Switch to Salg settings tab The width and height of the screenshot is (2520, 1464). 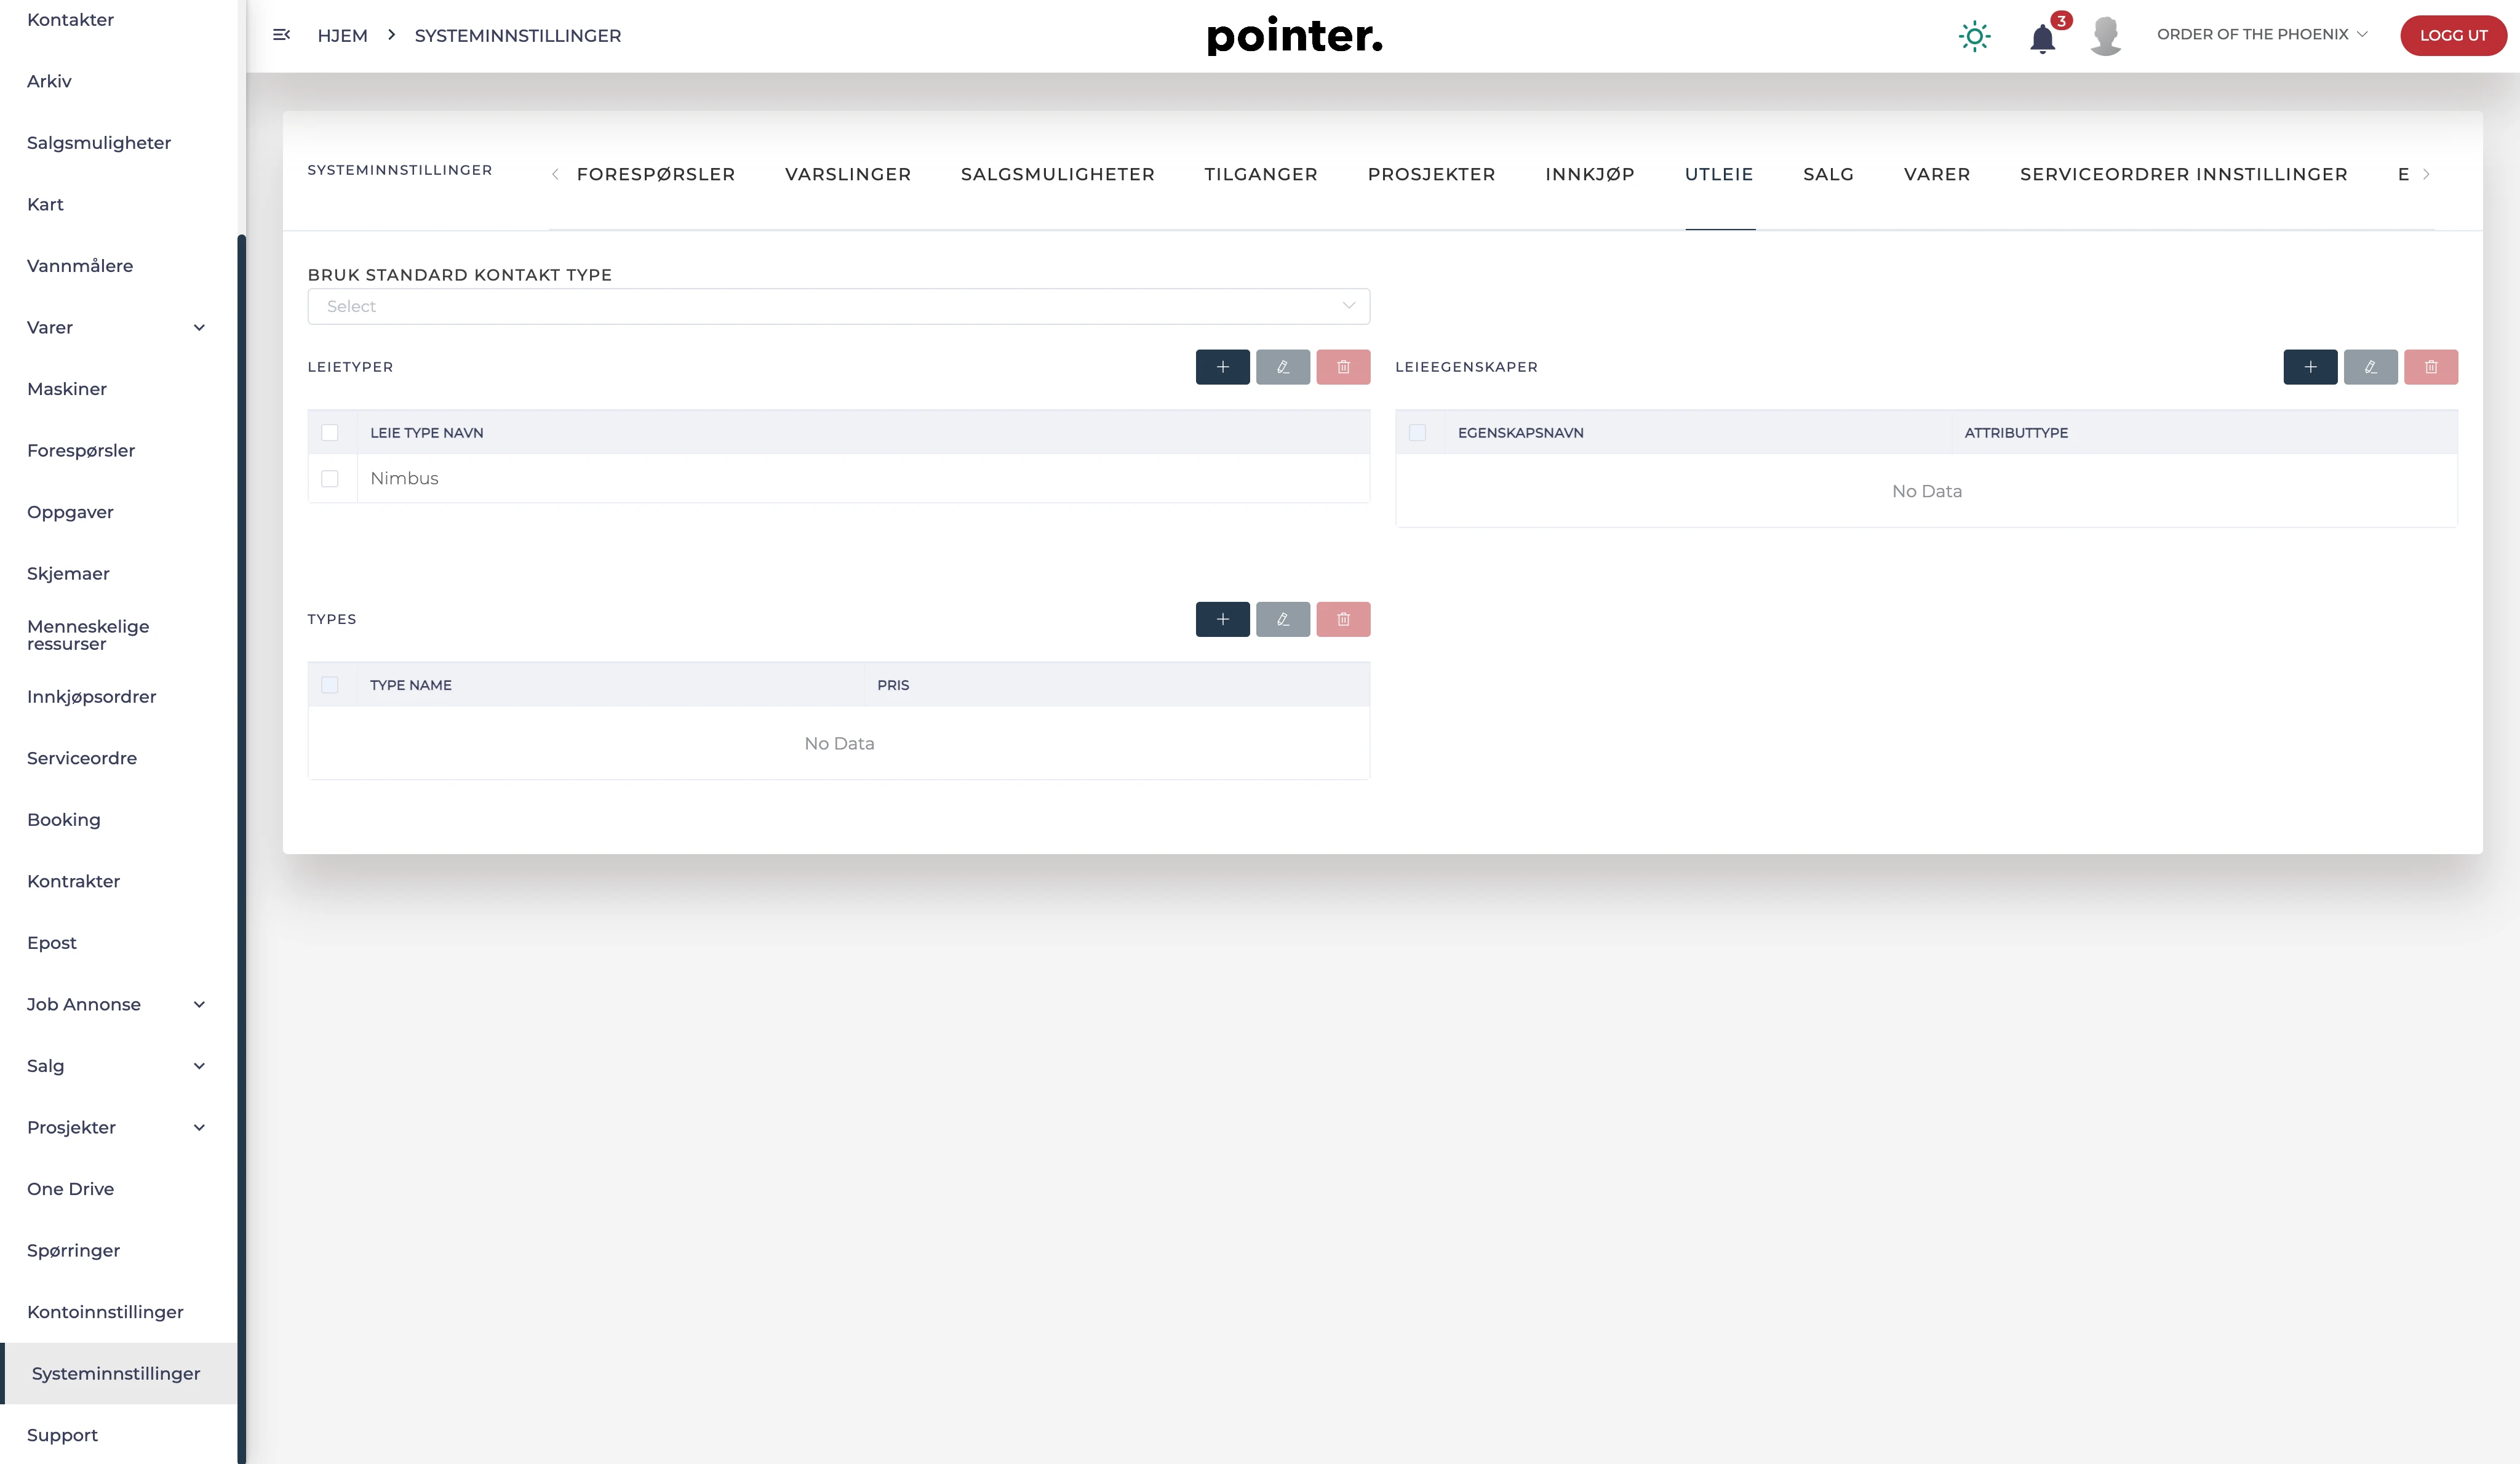[1829, 174]
